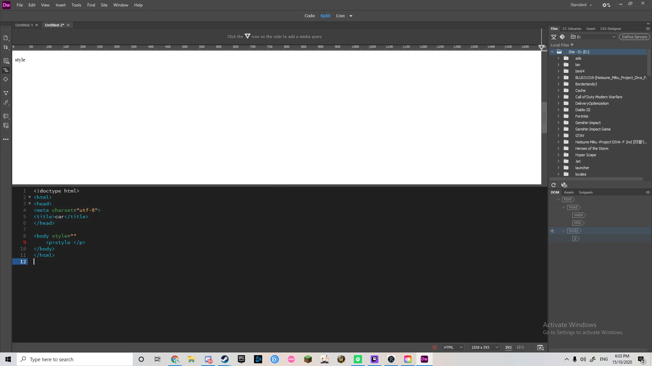Click the Refresh icon under Files panel
The image size is (652, 366).
coord(554,185)
